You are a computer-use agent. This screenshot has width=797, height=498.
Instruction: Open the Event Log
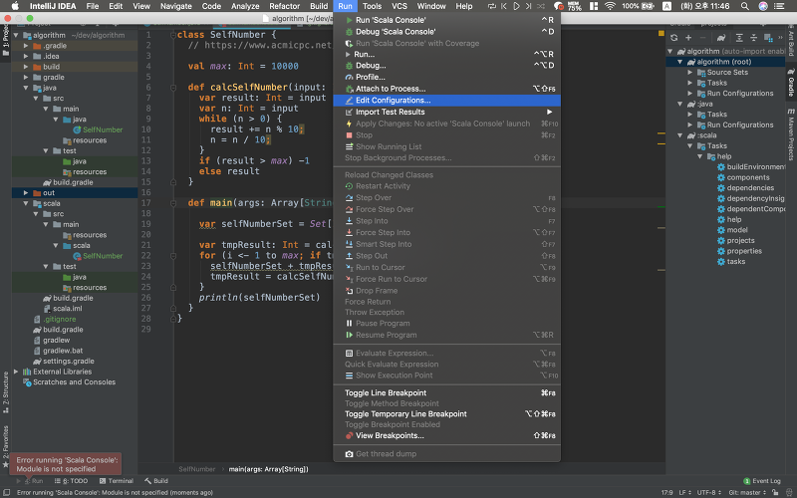[761, 481]
